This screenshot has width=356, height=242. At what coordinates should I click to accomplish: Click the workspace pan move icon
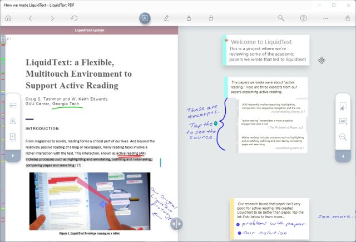322,61
